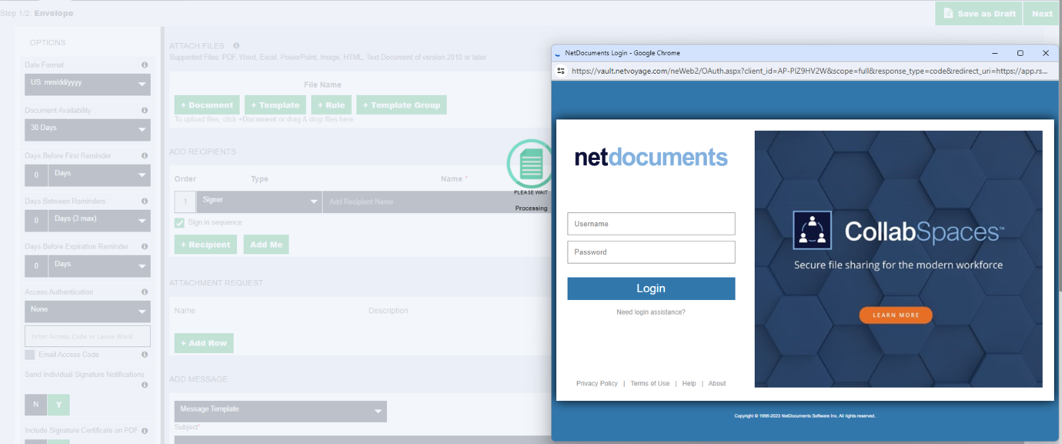Click info icon for Include Signature Certificate on PDF
Viewport: 1062px width, 444px height.
tap(144, 431)
